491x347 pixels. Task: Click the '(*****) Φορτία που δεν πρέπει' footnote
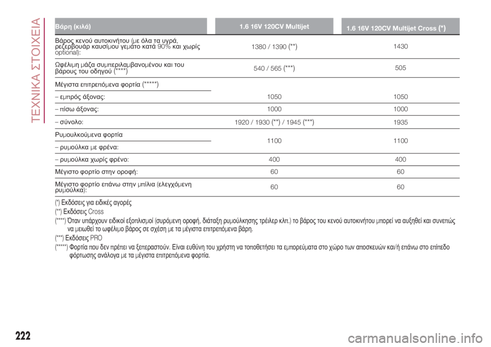[252, 251]
